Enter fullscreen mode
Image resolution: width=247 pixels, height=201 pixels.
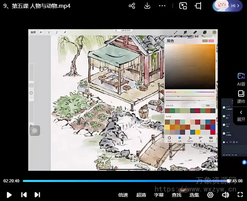240,195
